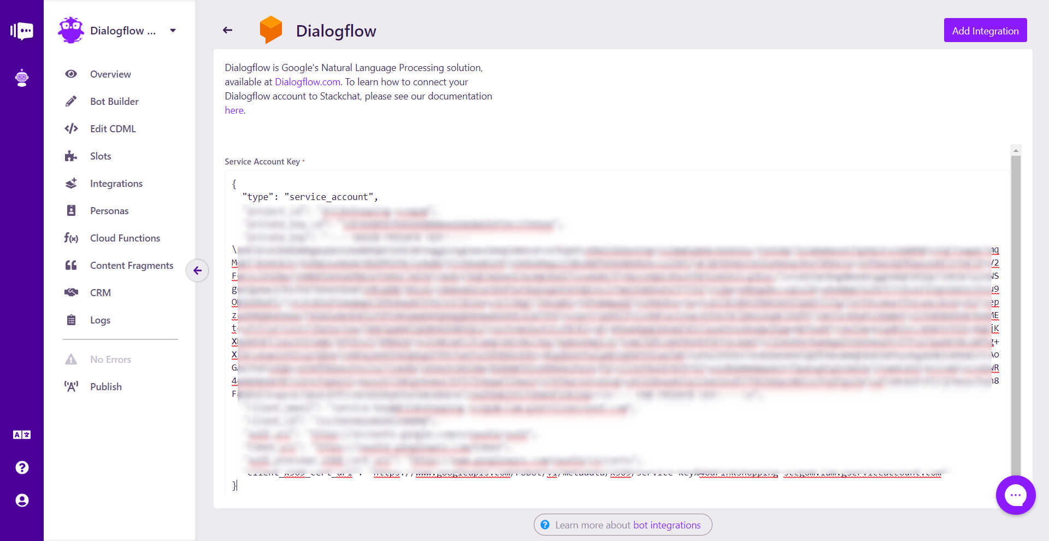Open the help question mark icon

(x=22, y=468)
